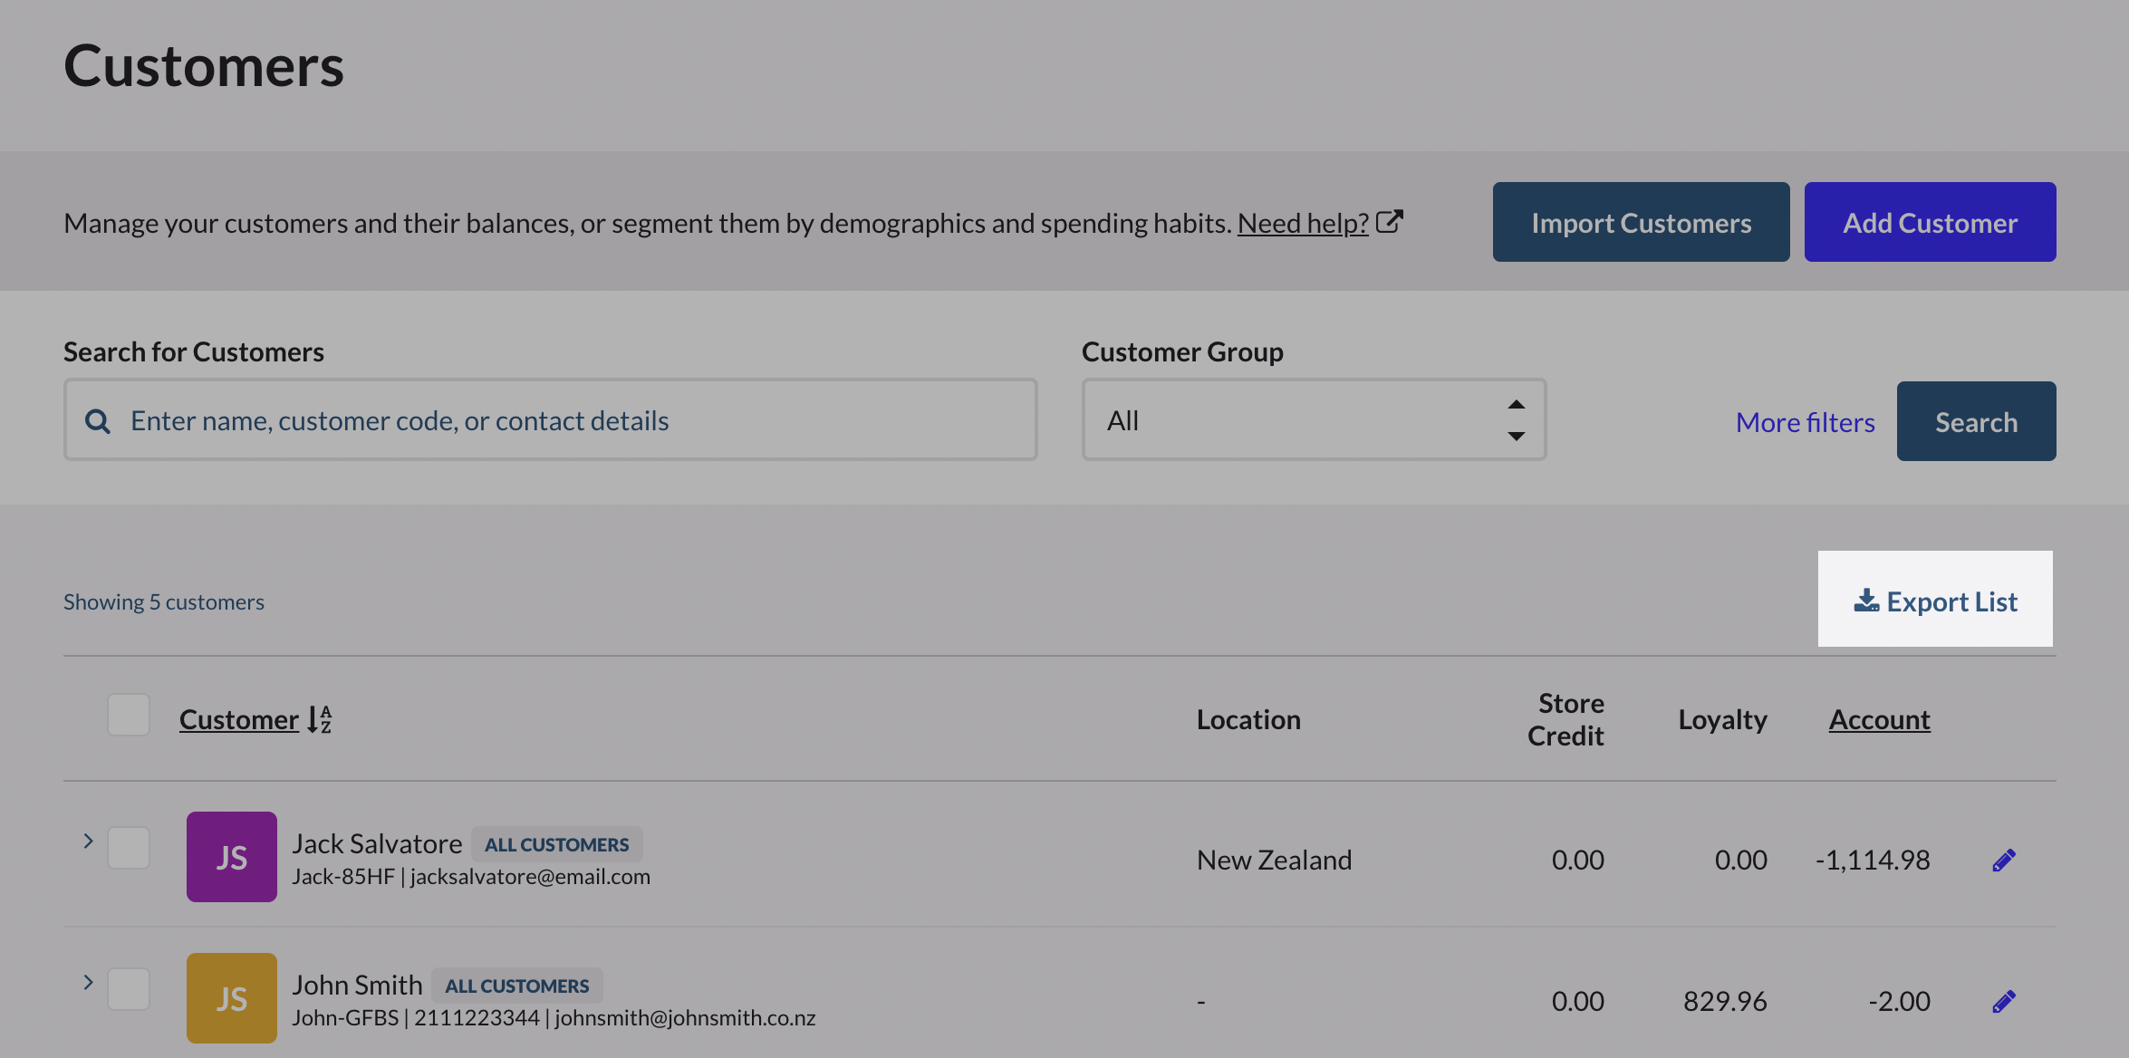
Task: Click the A-Z sort icon beside Customer
Action: click(x=319, y=719)
